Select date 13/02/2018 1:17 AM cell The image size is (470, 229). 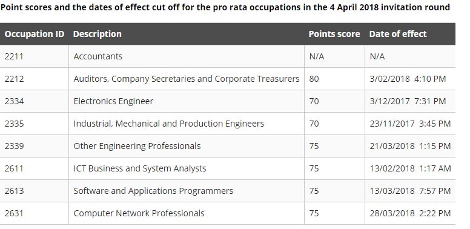(410, 168)
